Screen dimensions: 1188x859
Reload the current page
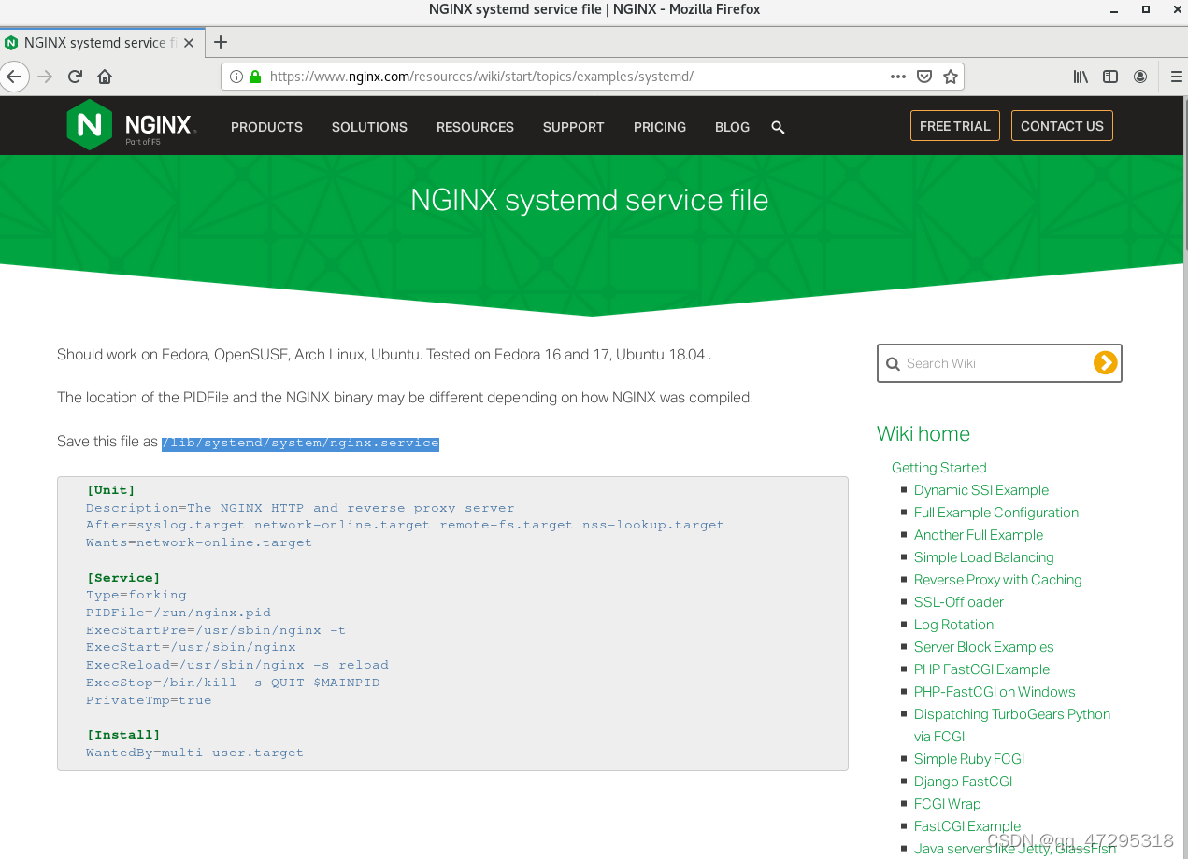coord(75,77)
